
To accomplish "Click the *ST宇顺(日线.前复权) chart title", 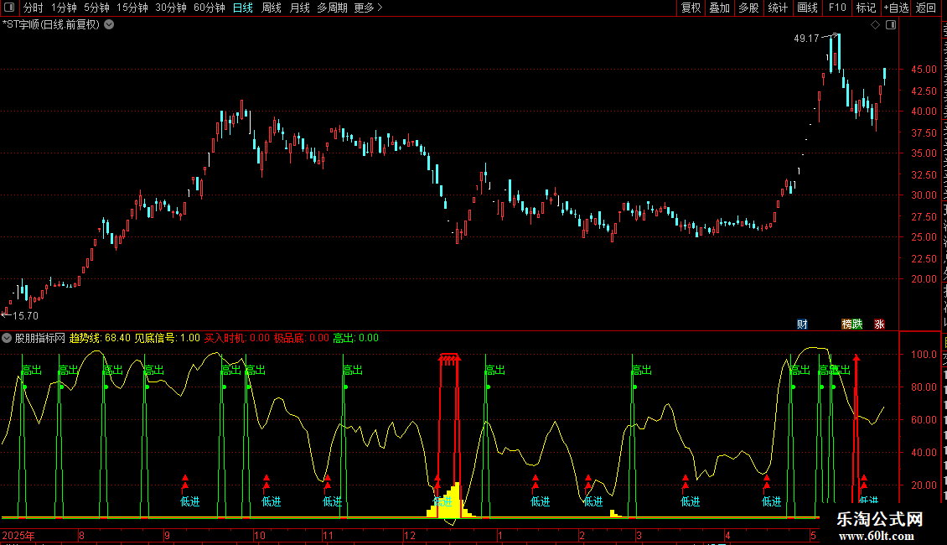I will tap(51, 25).
